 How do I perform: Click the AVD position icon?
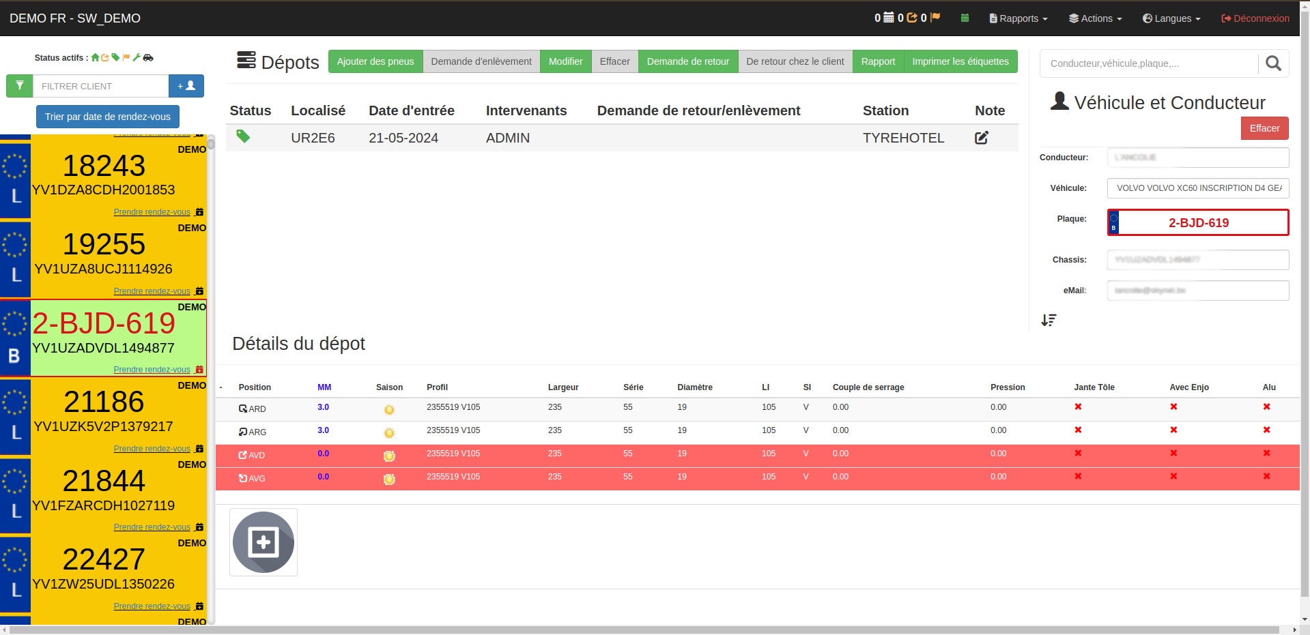point(242,455)
